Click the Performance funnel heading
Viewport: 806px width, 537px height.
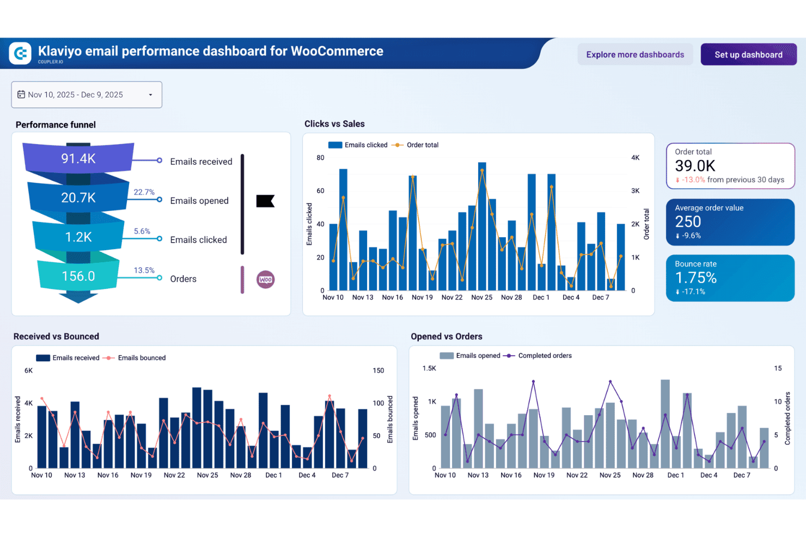tap(56, 125)
